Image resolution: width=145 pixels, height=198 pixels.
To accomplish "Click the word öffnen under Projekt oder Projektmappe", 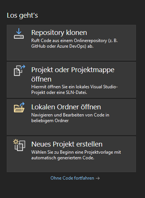I will click(41, 79).
